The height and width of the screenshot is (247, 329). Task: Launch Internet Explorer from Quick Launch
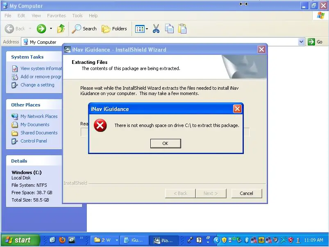click(52, 240)
